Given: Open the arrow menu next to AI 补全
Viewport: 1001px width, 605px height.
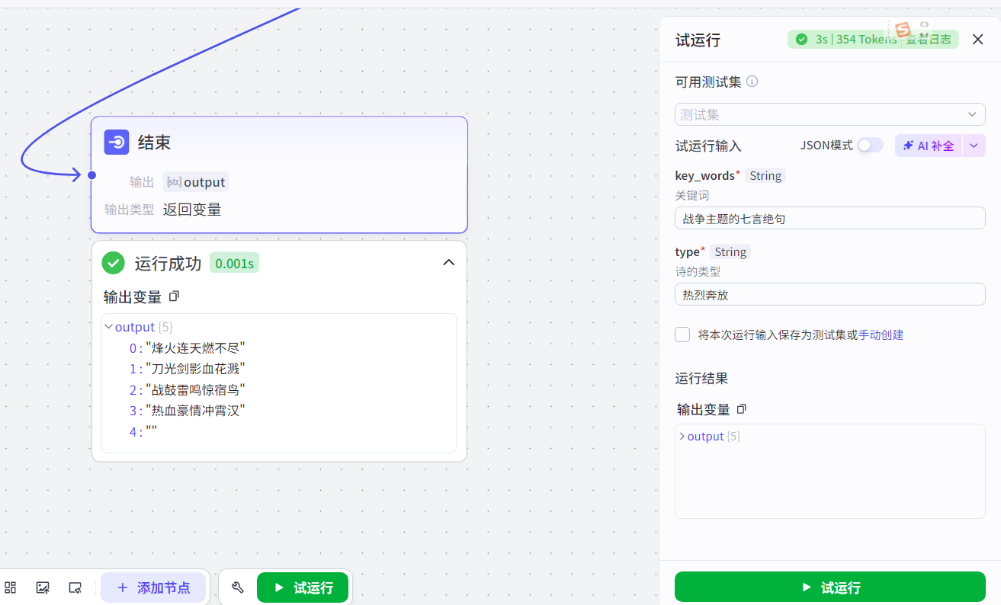Looking at the screenshot, I should click(974, 146).
